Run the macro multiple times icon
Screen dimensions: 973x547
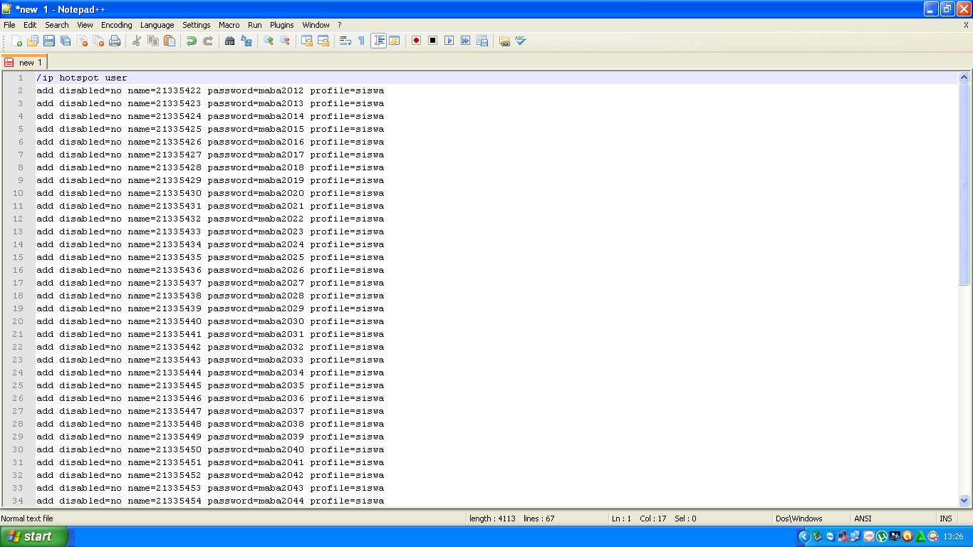pyautogui.click(x=465, y=41)
